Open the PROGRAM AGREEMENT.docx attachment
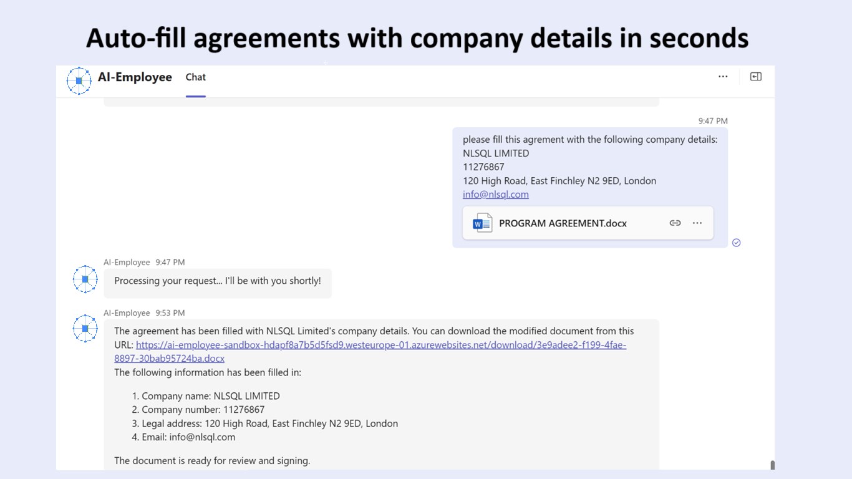Viewport: 852px width, 479px height. pos(563,223)
